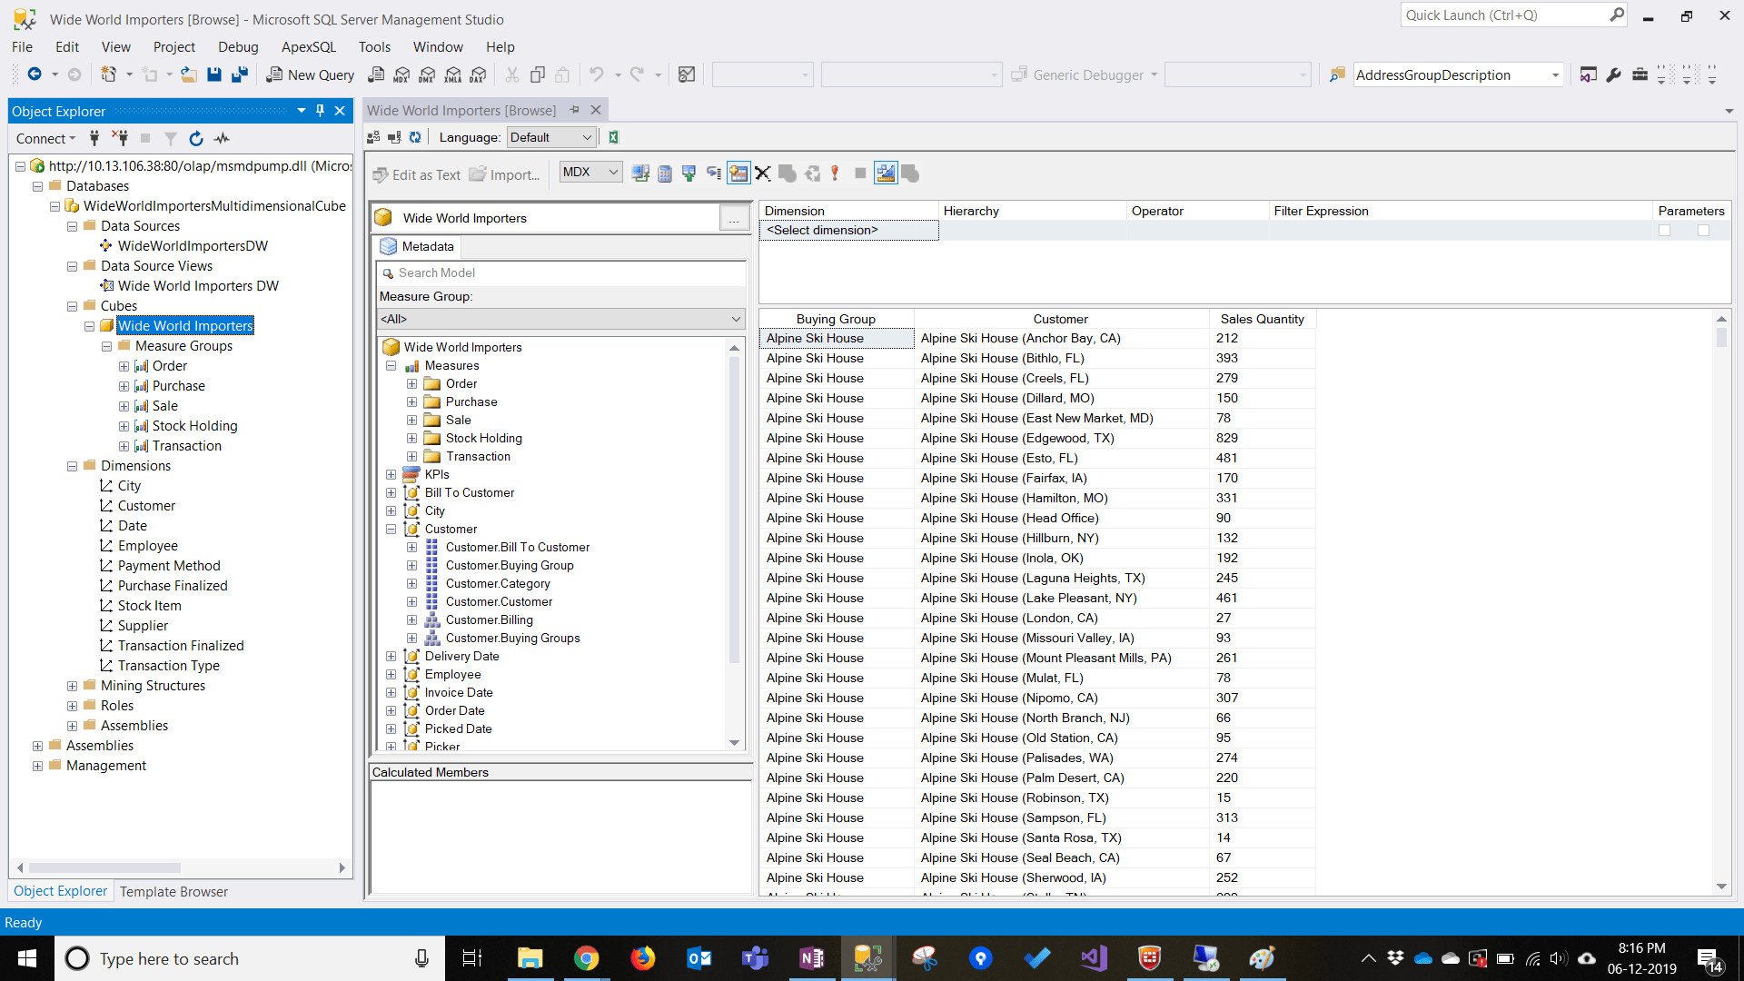Image resolution: width=1744 pixels, height=981 pixels.
Task: Click the Object Explorer Refresh icon
Action: pyautogui.click(x=196, y=138)
